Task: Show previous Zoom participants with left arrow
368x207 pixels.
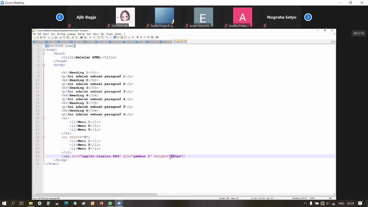Action: [60, 17]
